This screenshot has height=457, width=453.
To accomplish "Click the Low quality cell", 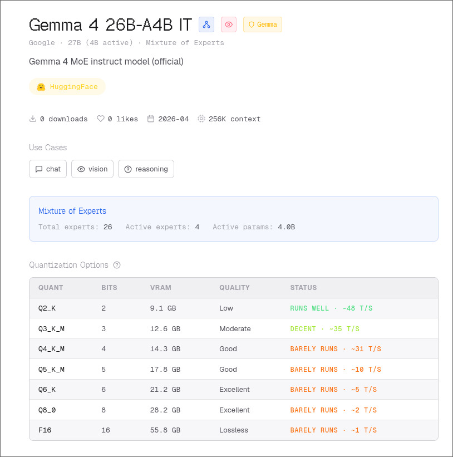I will (226, 308).
